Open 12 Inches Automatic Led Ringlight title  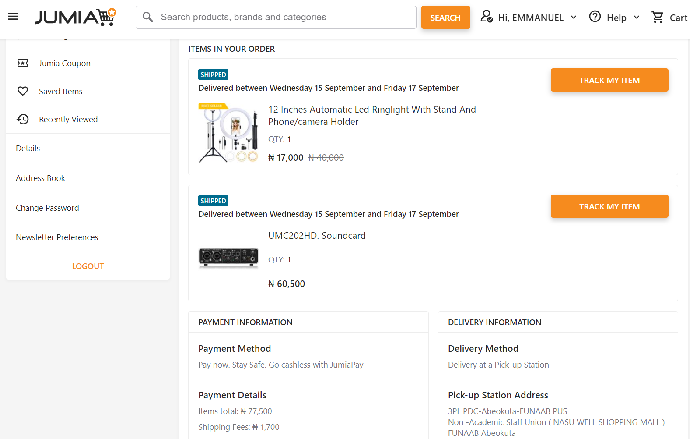point(372,116)
